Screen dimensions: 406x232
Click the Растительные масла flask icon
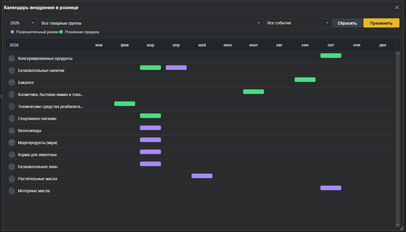[x=12, y=179]
